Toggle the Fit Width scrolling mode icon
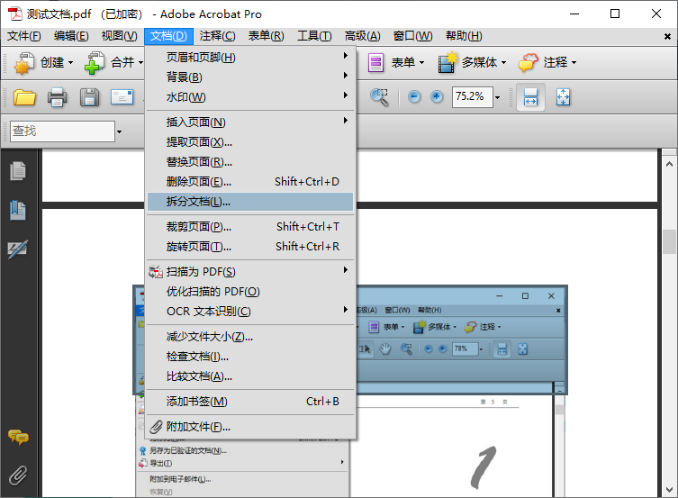Image resolution: width=678 pixels, height=498 pixels. pyautogui.click(x=530, y=97)
